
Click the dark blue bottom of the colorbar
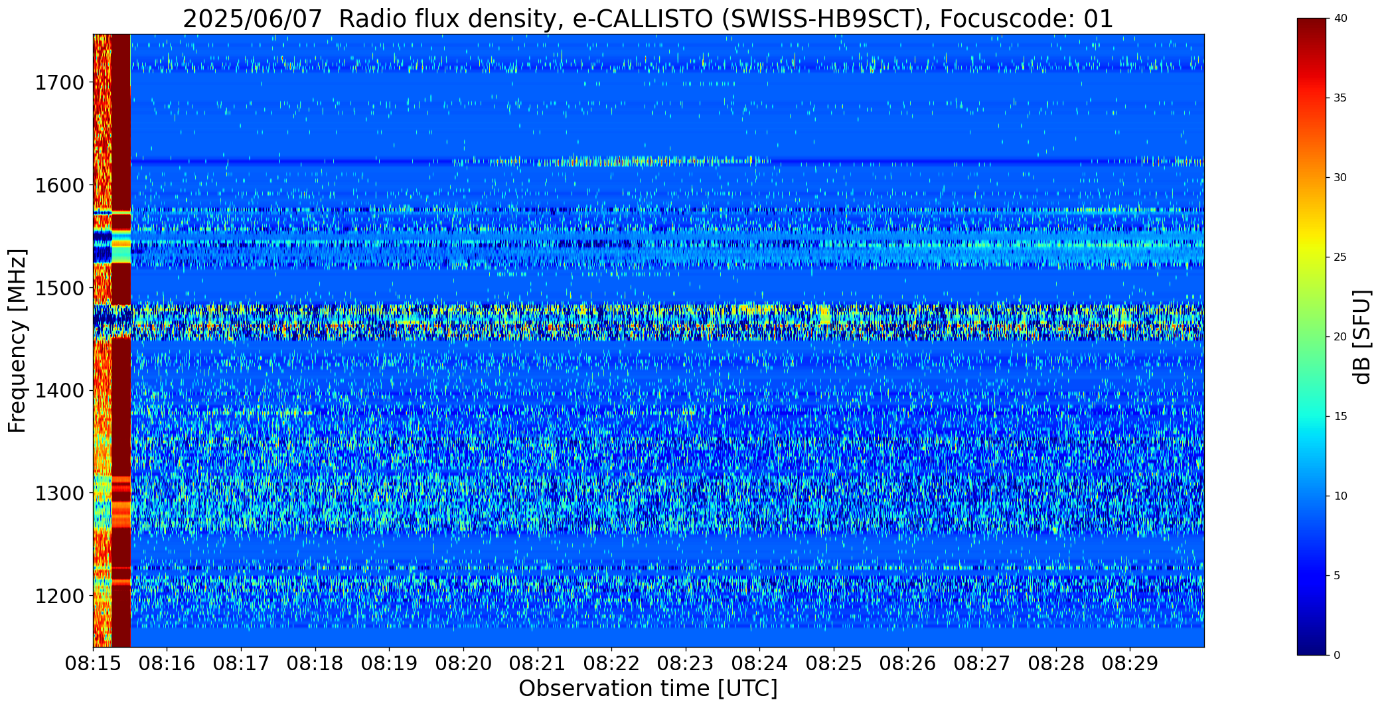1313,644
